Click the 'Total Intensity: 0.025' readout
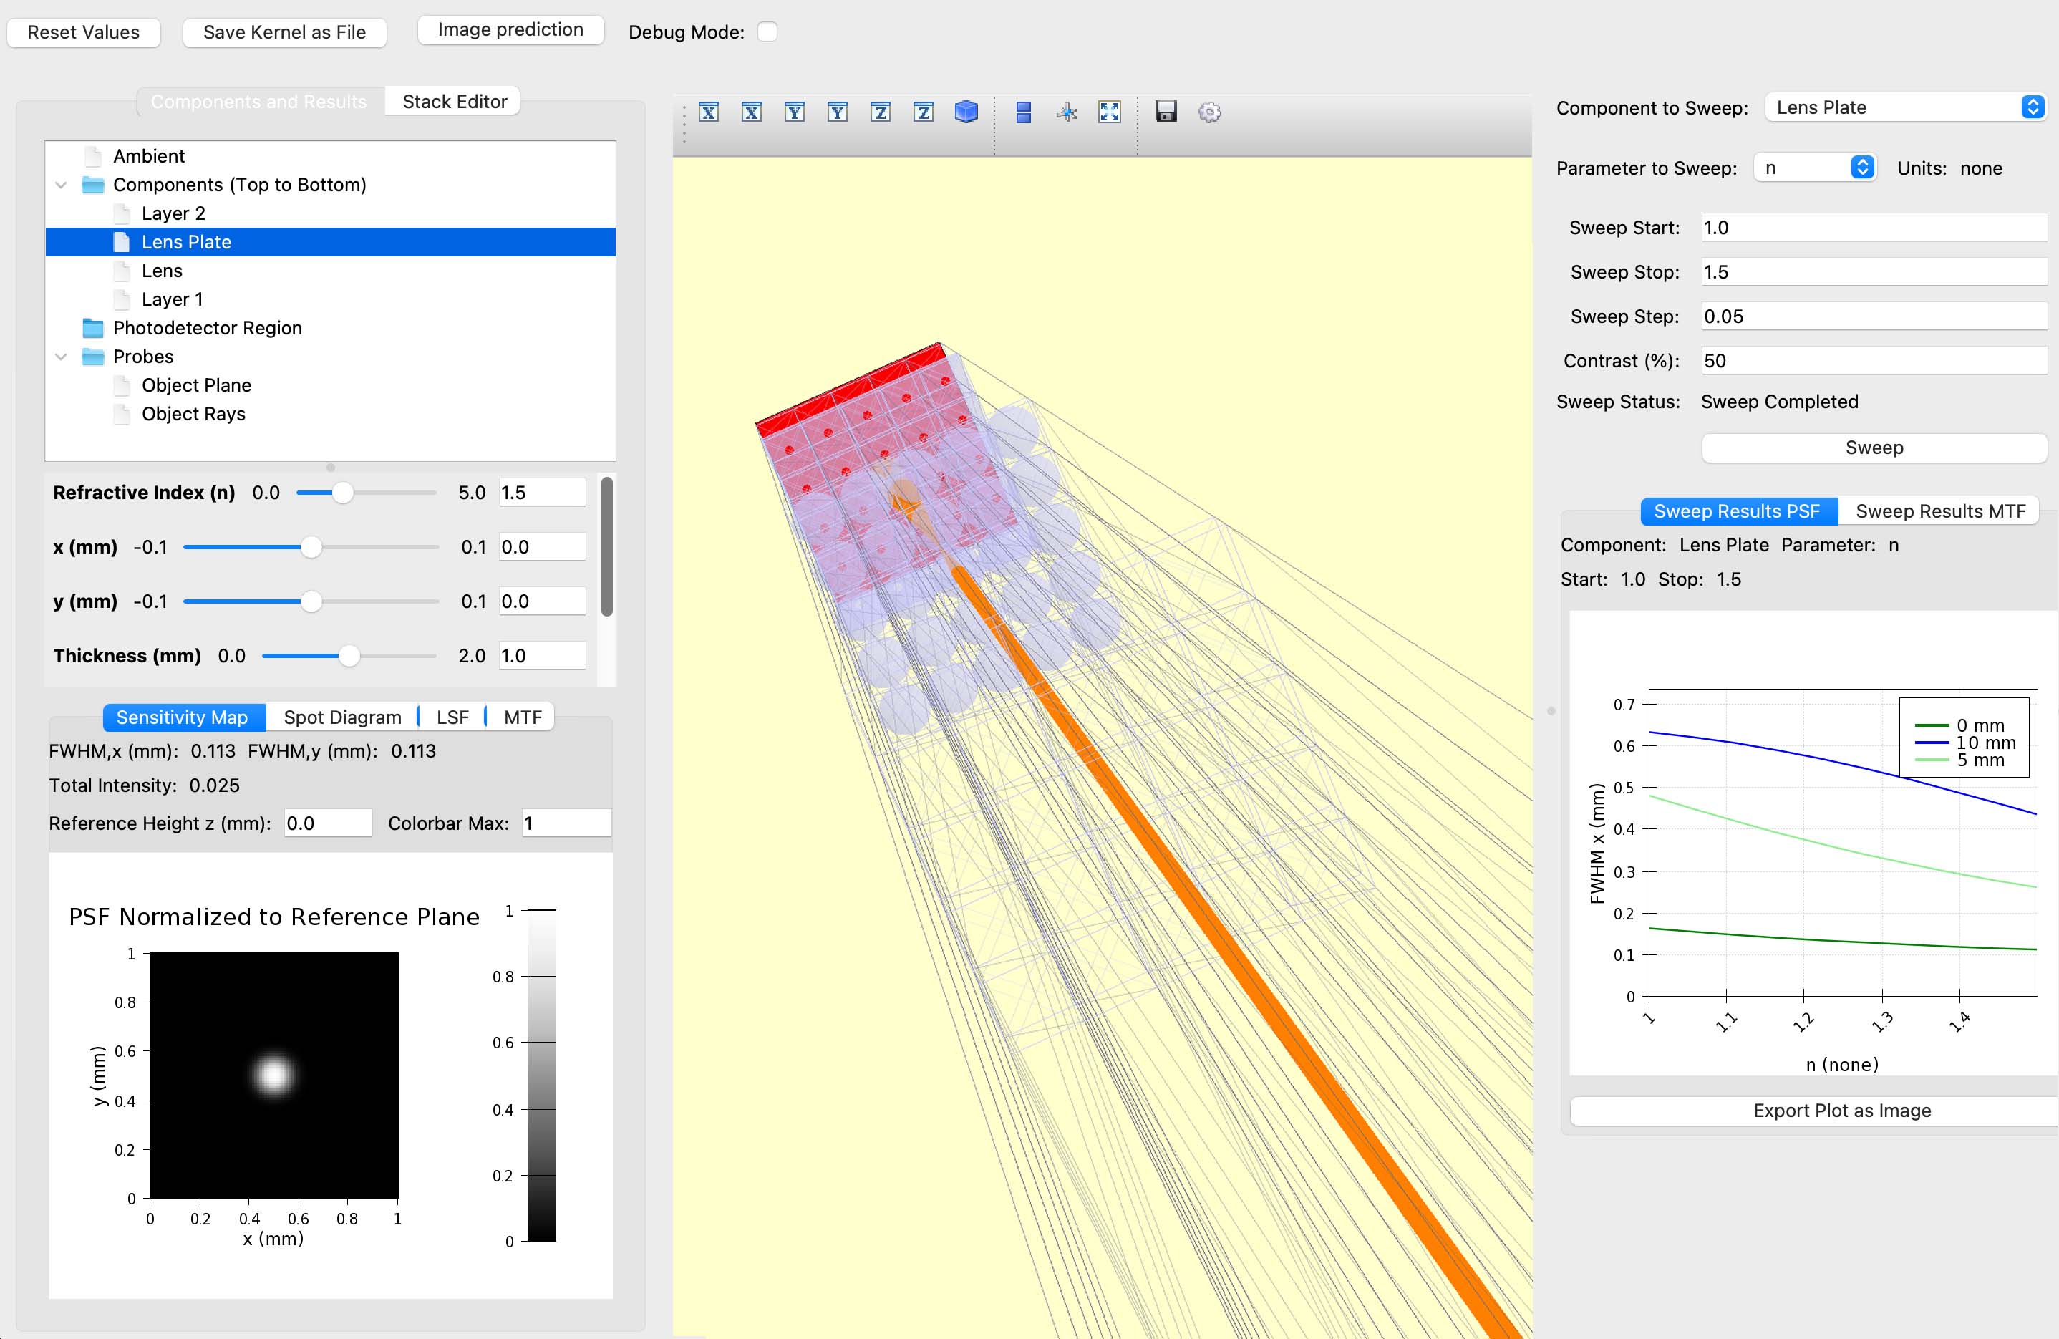Image resolution: width=2059 pixels, height=1339 pixels. click(x=145, y=785)
